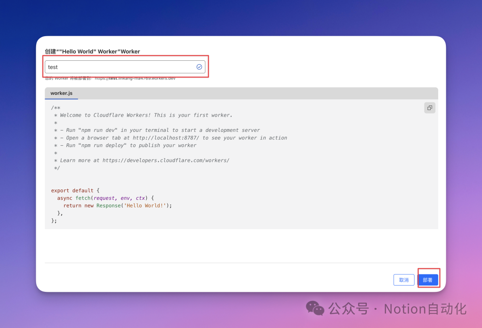
Task: Click the workers.dev URL below the name field
Action: pos(135,79)
